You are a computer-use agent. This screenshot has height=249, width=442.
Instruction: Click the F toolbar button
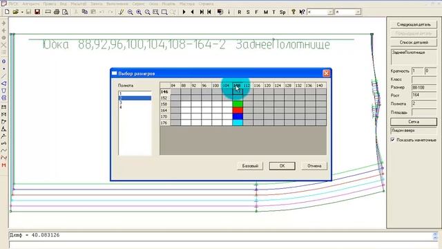tap(256, 12)
